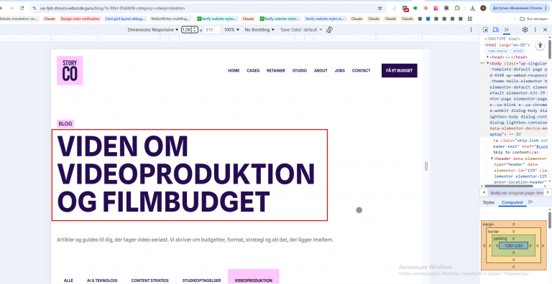Viewport: 552px width, 284px height.
Task: Select the VIDEOPRODUKTION blog filter
Action: (x=254, y=277)
